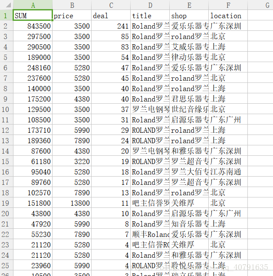Select cell with value 248160
The image size is (273, 276).
tap(33, 67)
